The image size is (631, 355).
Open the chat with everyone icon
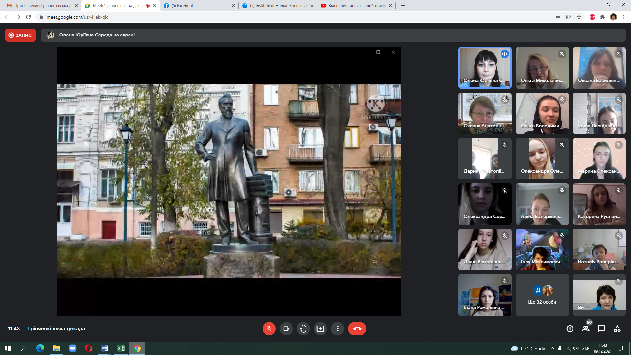tap(601, 329)
